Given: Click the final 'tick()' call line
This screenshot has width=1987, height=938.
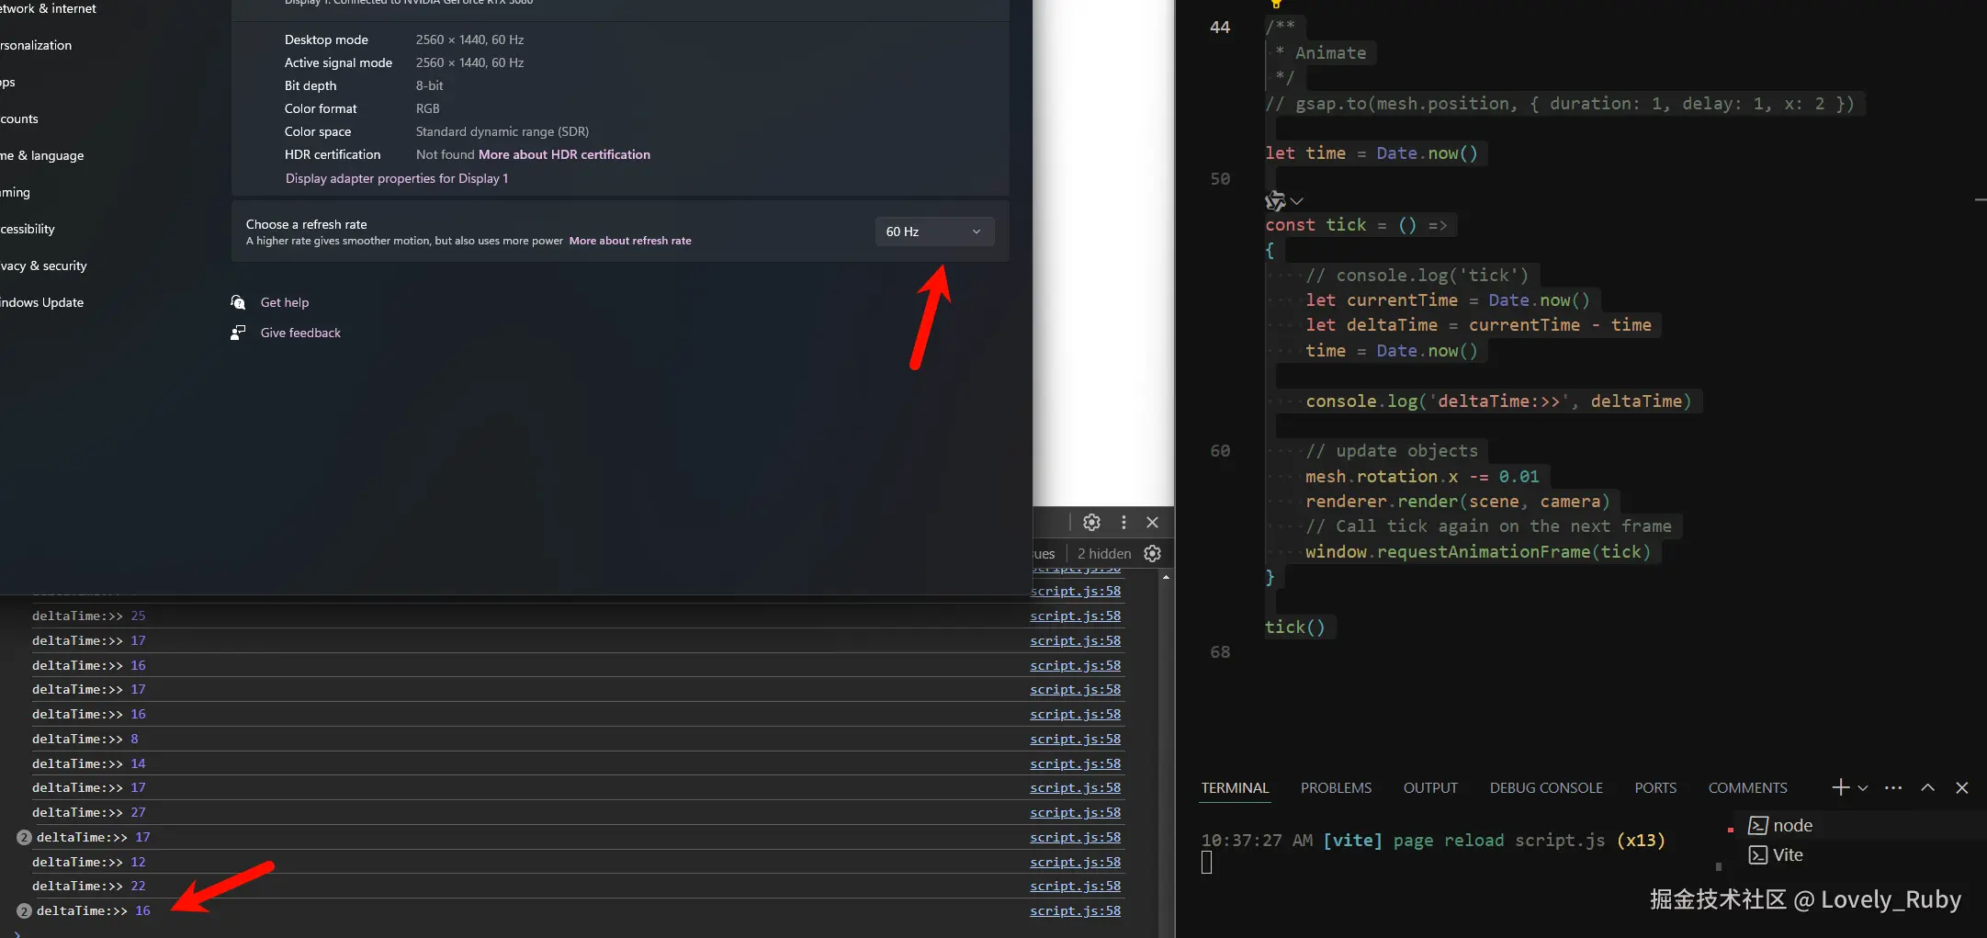Looking at the screenshot, I should click(1295, 627).
